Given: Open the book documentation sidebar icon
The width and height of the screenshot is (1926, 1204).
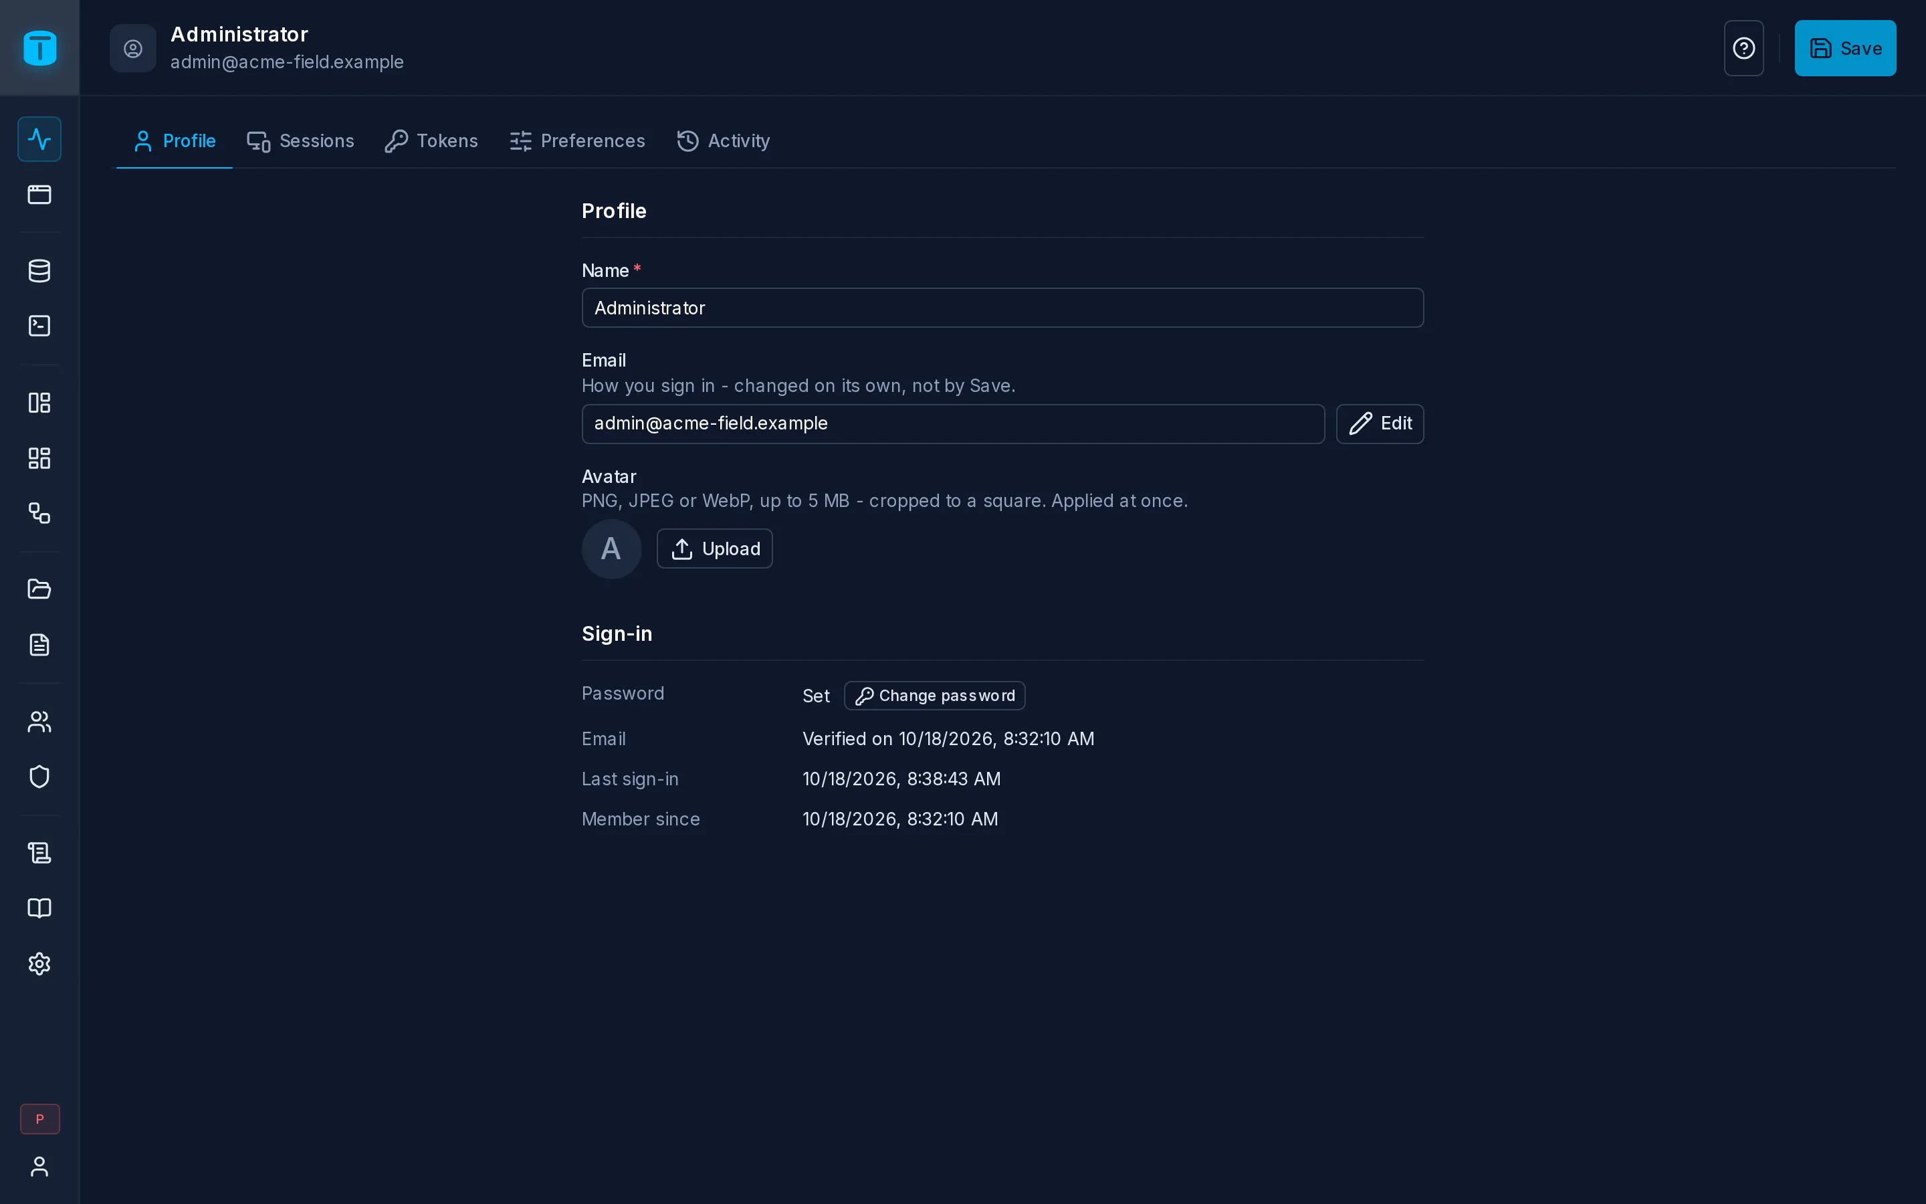Looking at the screenshot, I should tap(40, 908).
